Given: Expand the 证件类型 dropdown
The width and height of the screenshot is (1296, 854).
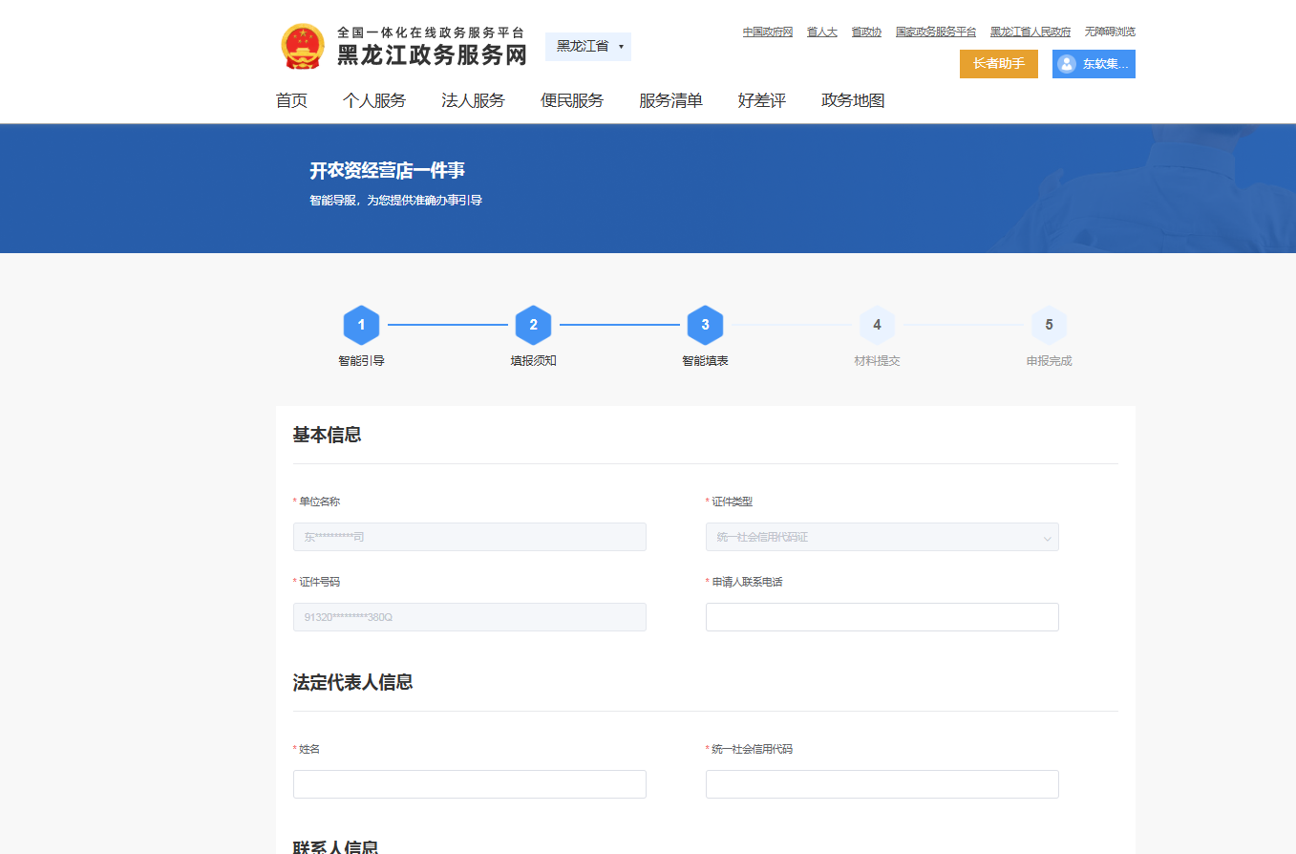Looking at the screenshot, I should [882, 537].
